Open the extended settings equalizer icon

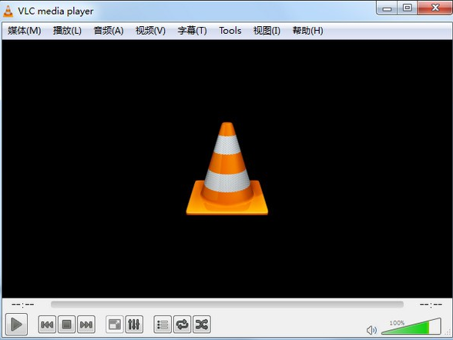coord(134,325)
